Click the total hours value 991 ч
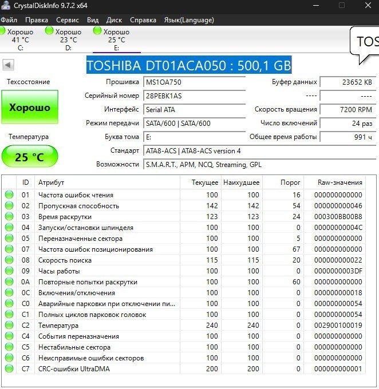The image size is (379, 389). click(348, 137)
